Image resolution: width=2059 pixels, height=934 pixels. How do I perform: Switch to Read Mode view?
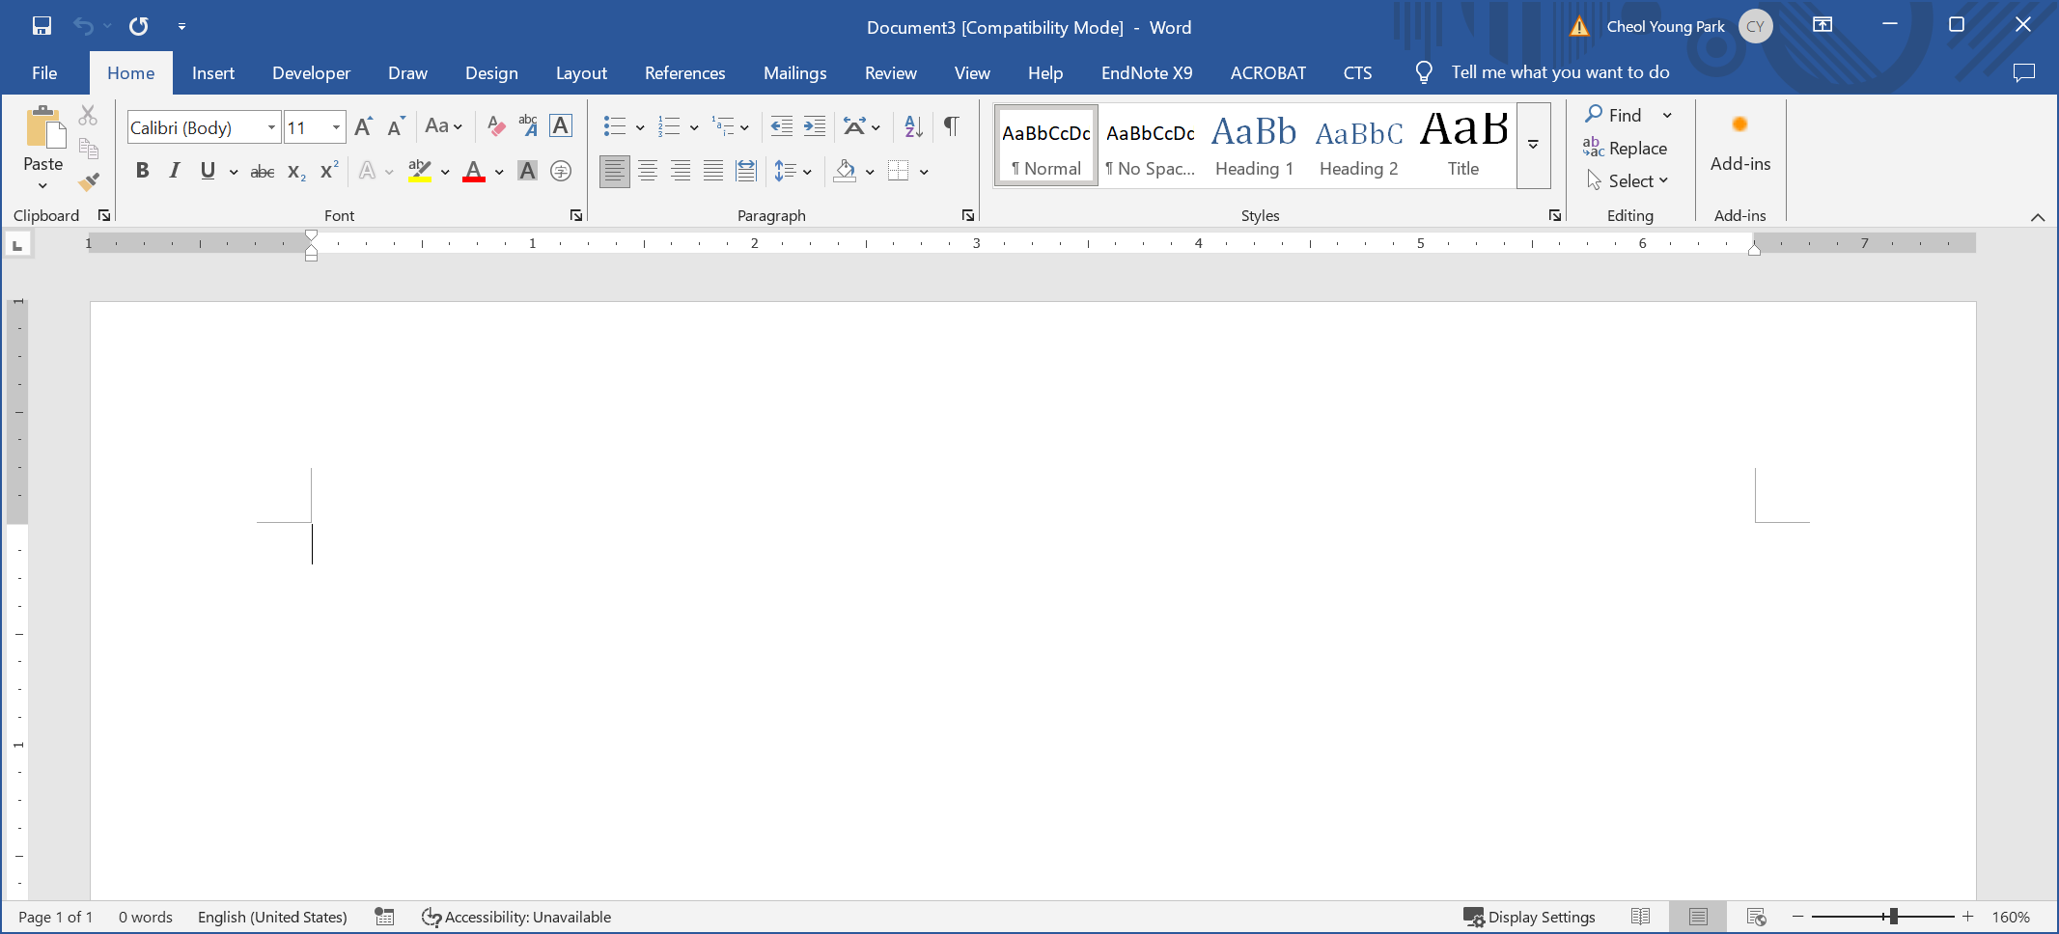[x=1640, y=917]
